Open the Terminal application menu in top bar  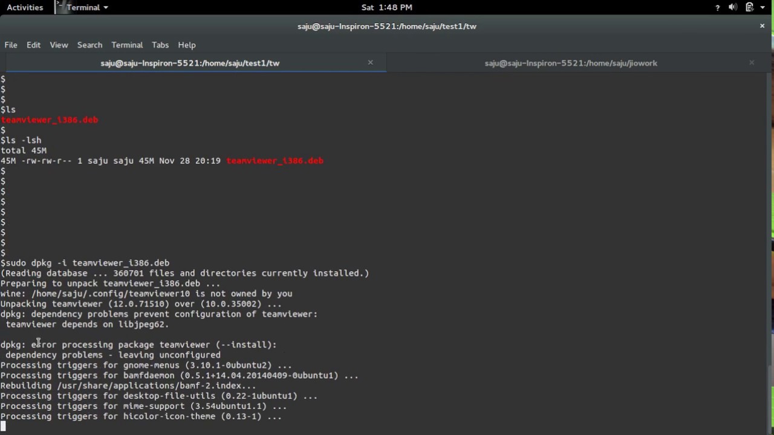click(82, 7)
